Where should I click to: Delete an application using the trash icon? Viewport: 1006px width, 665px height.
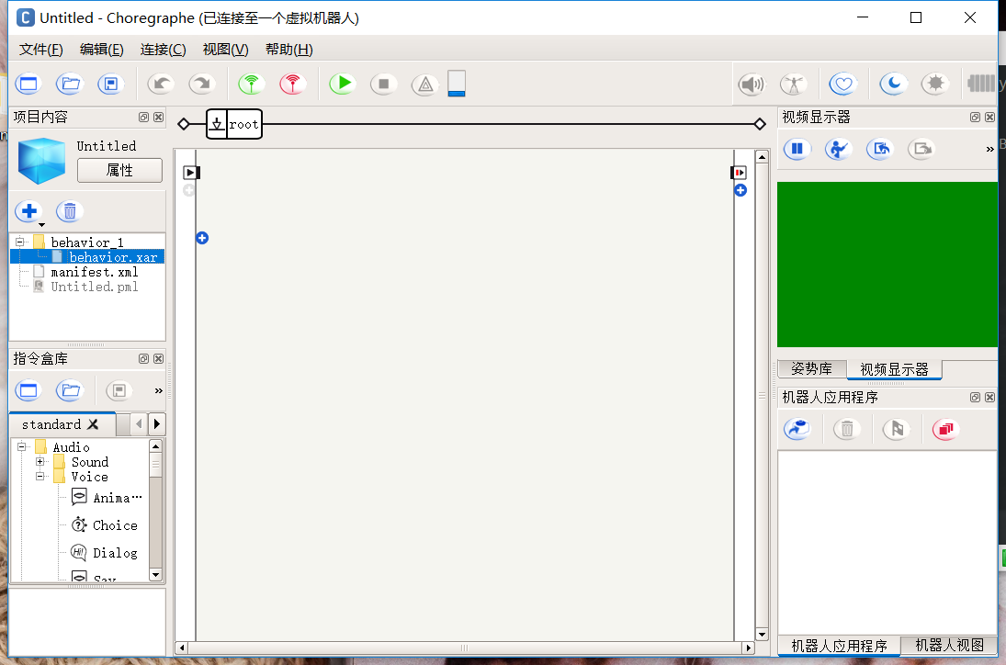click(x=846, y=428)
